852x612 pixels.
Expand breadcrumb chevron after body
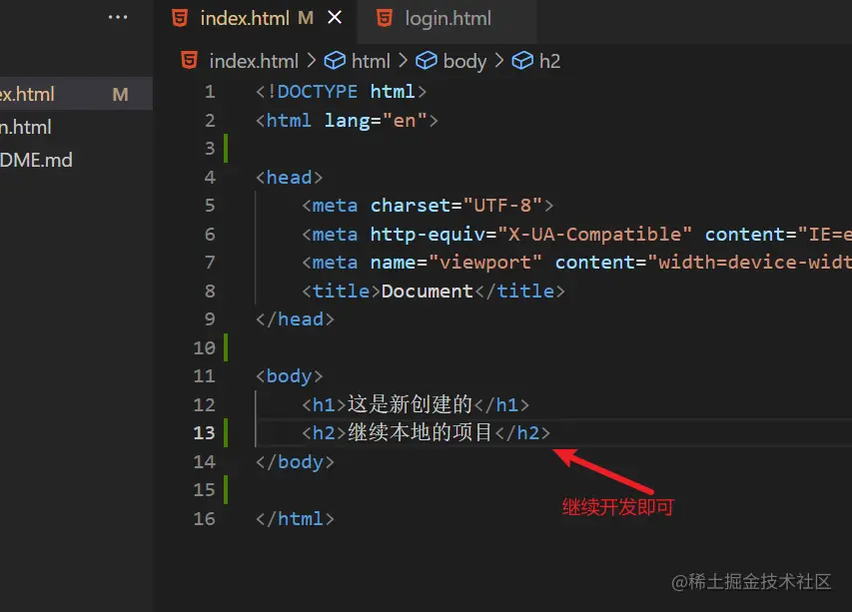point(498,61)
